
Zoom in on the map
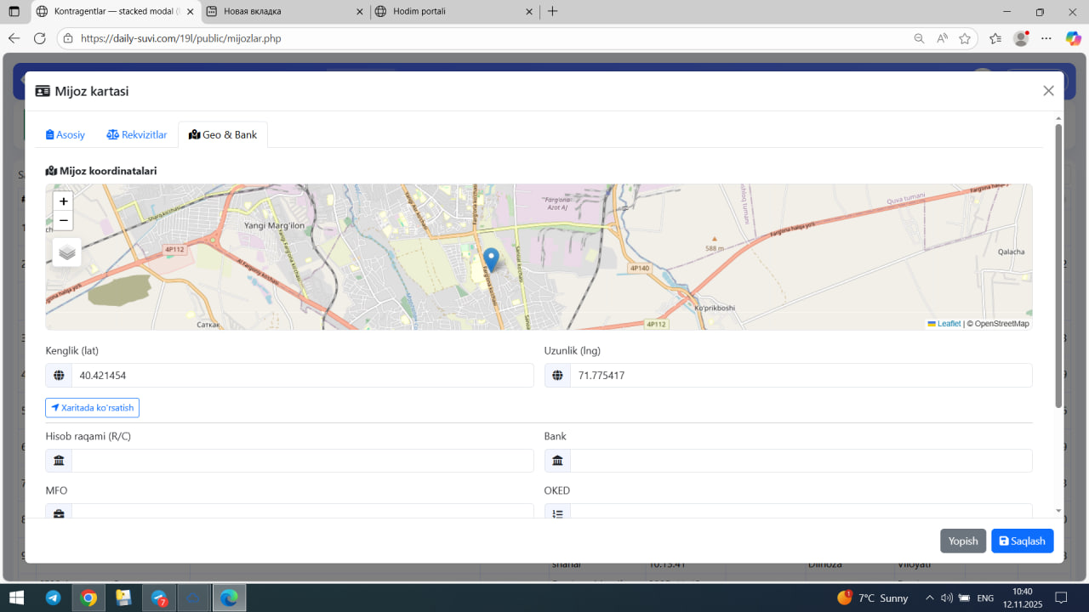63,201
